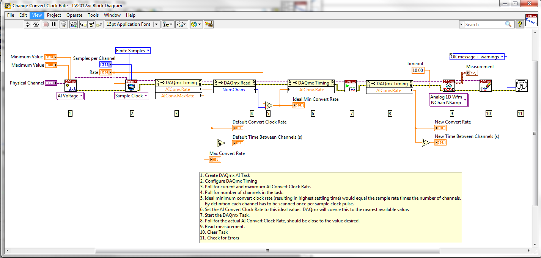Open the Help menu
Screen dimensions: 541x258
pyautogui.click(x=131, y=15)
